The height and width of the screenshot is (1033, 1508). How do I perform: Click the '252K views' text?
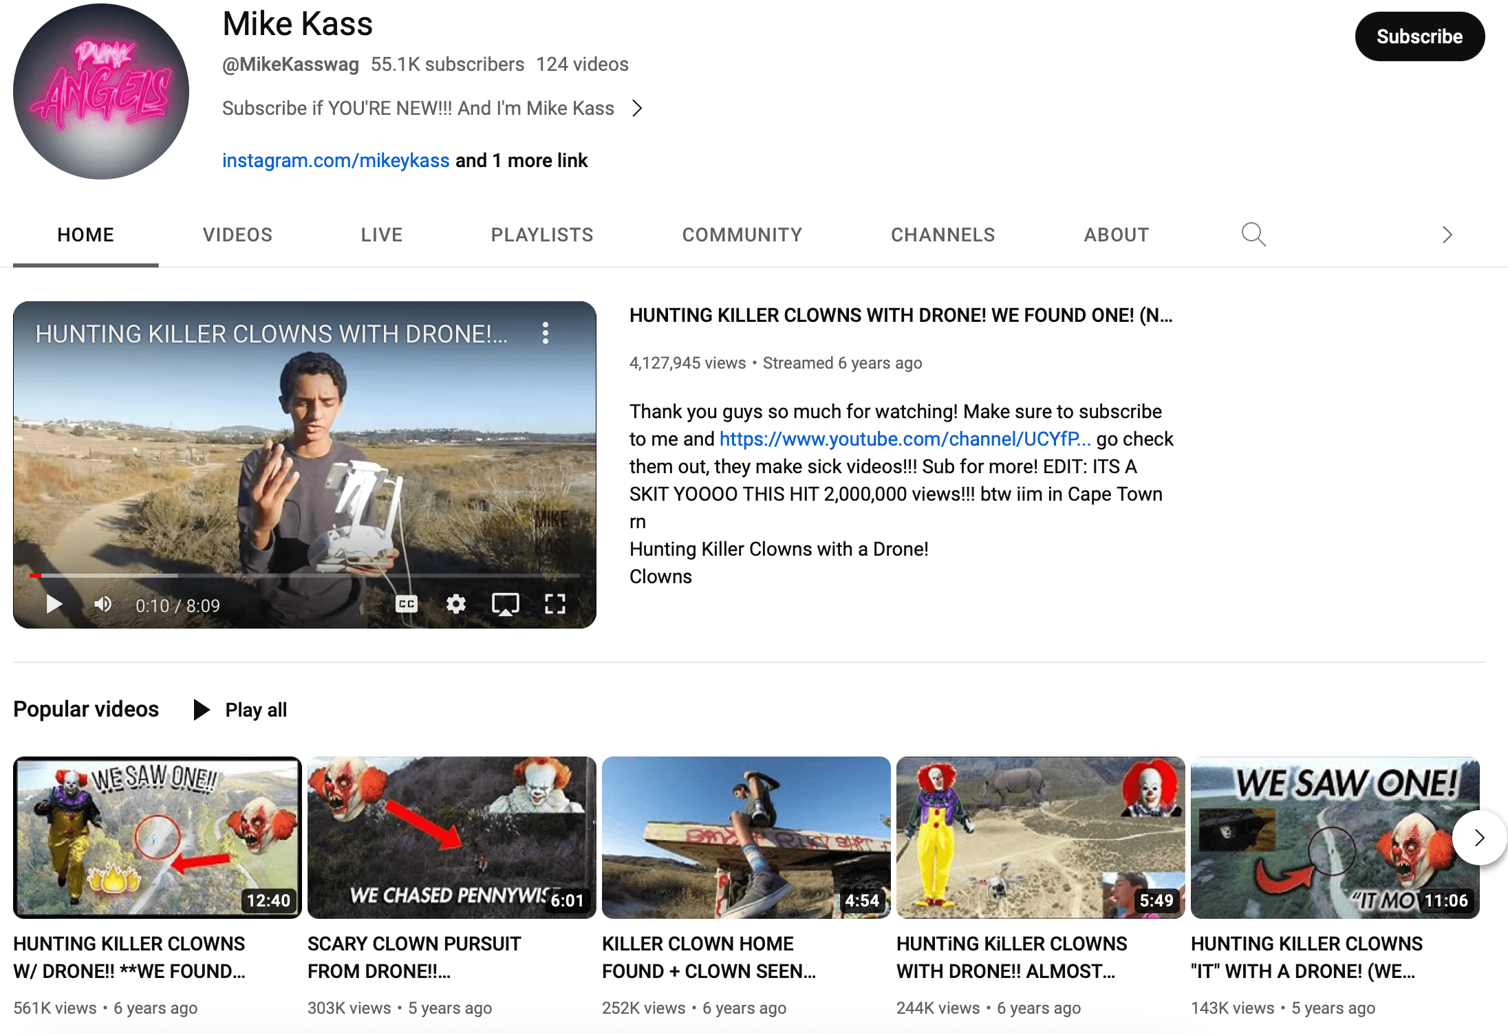644,1008
